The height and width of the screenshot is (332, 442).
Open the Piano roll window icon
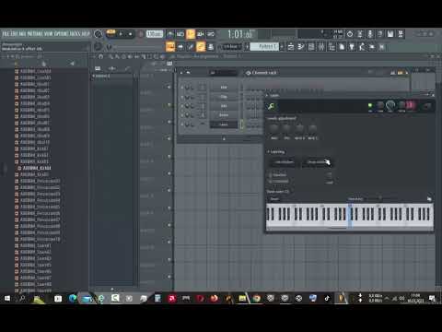click(301, 47)
